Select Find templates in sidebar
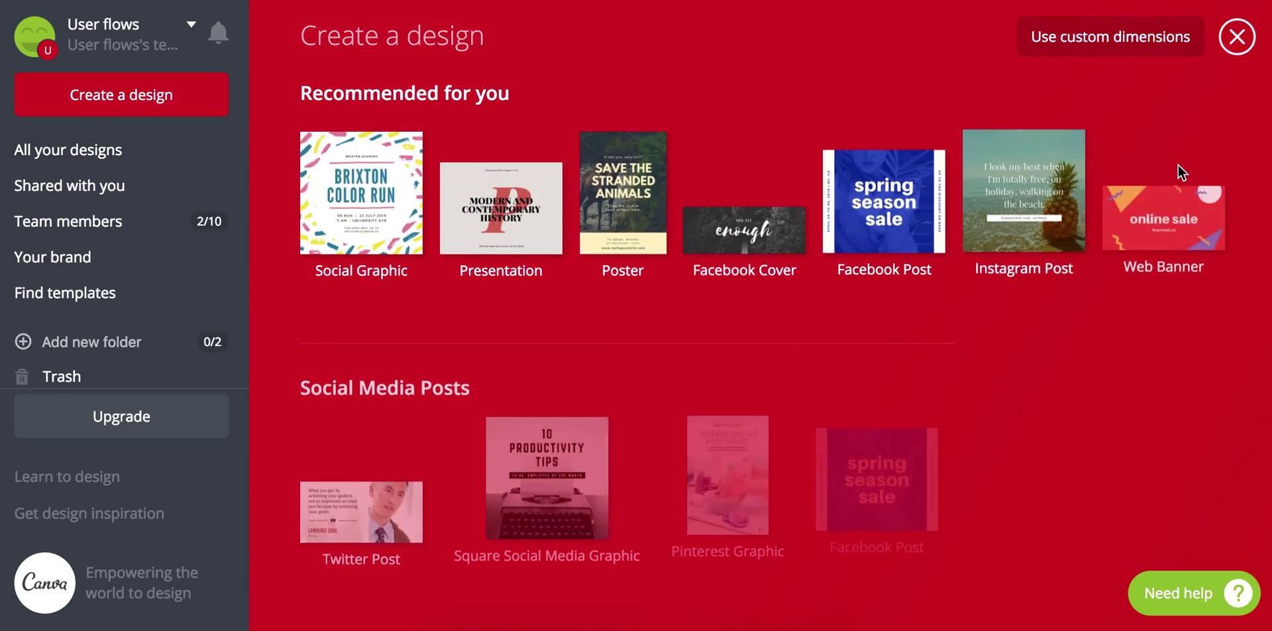This screenshot has height=631, width=1272. pyautogui.click(x=65, y=293)
